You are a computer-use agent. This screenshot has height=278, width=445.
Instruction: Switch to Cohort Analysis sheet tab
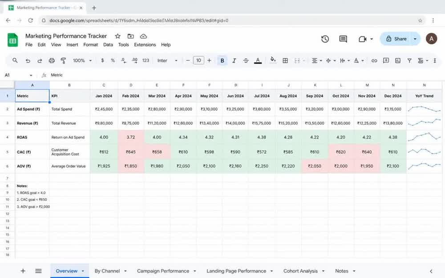(300, 271)
